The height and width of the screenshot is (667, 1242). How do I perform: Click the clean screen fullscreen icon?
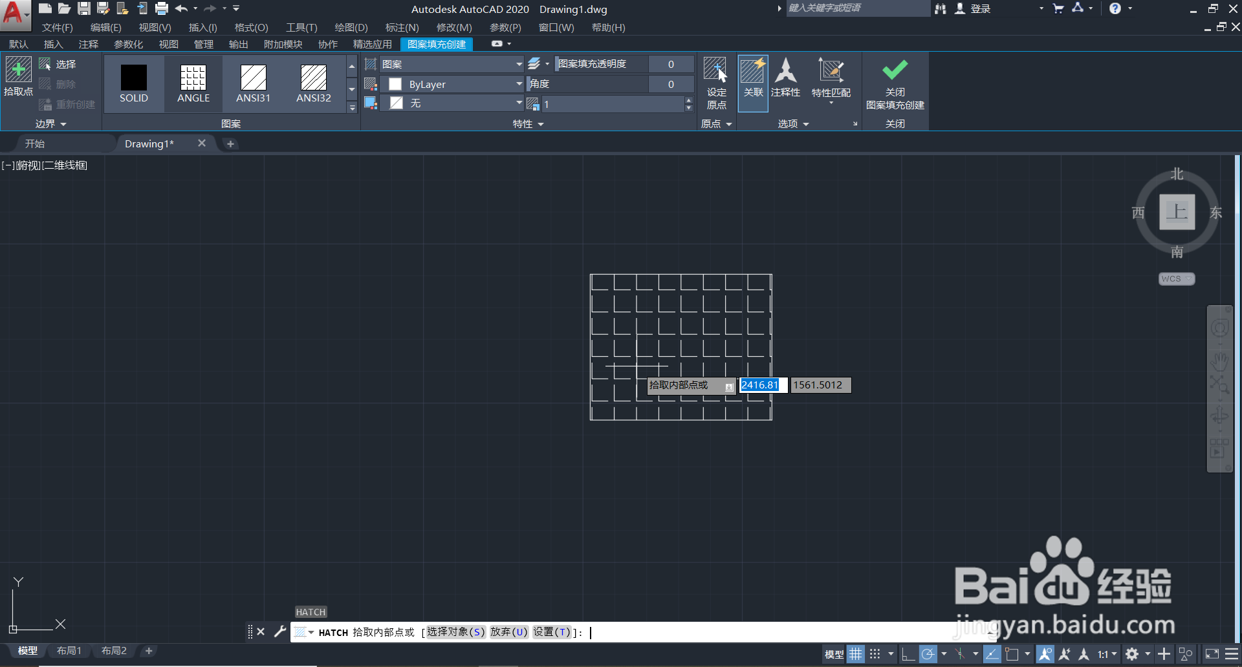tap(1212, 654)
